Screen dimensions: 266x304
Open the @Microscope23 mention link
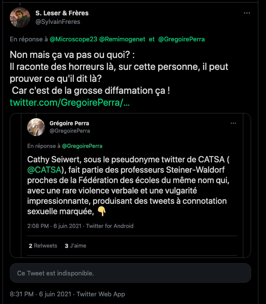tap(73, 39)
